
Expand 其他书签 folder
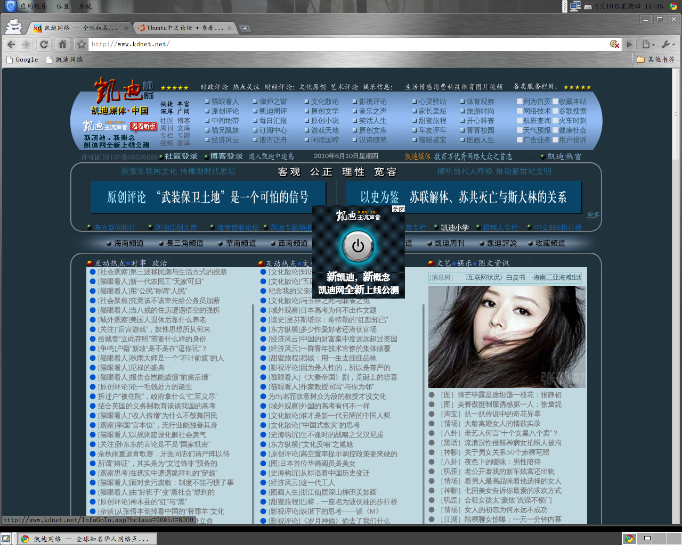pyautogui.click(x=656, y=60)
